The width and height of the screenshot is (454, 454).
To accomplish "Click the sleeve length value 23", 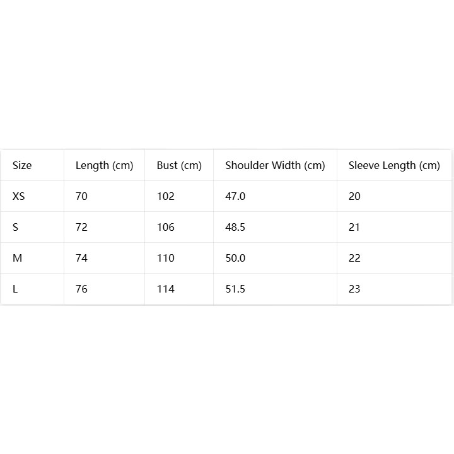I will pyautogui.click(x=354, y=289).
